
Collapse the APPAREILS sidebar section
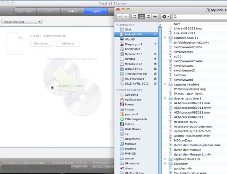click(117, 25)
